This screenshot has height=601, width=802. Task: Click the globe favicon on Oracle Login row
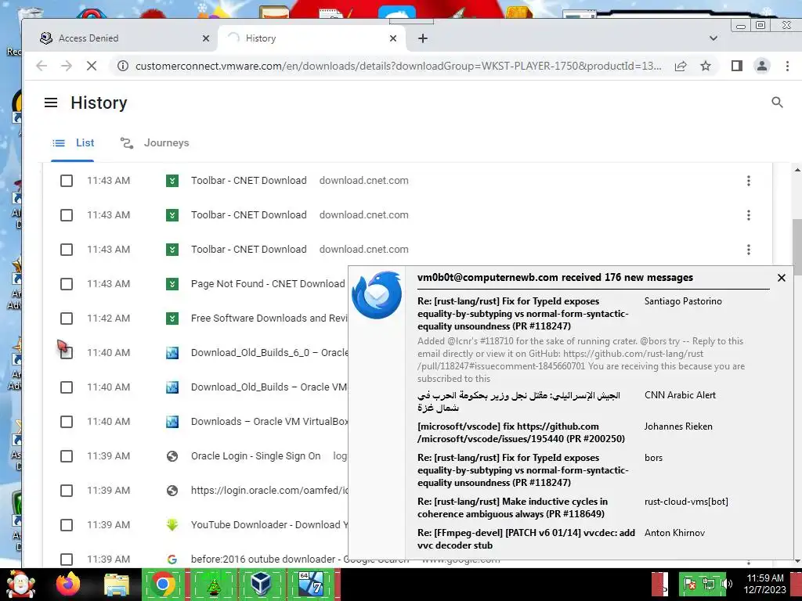[172, 456]
